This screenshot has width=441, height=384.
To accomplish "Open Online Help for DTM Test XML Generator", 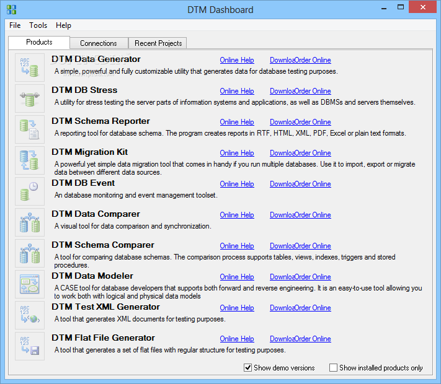I will [x=237, y=308].
